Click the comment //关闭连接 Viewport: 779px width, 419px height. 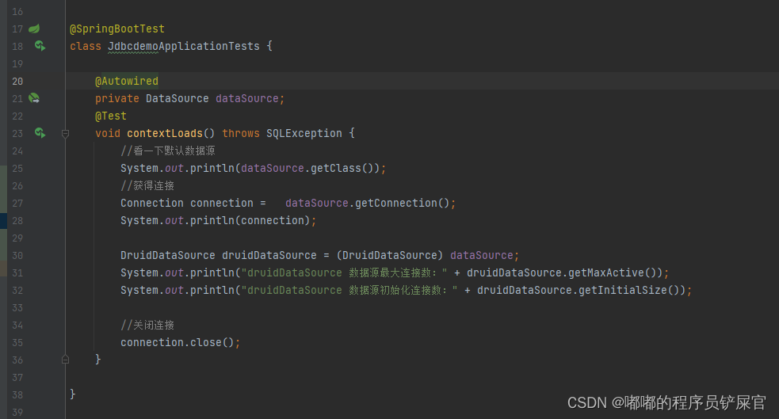147,326
